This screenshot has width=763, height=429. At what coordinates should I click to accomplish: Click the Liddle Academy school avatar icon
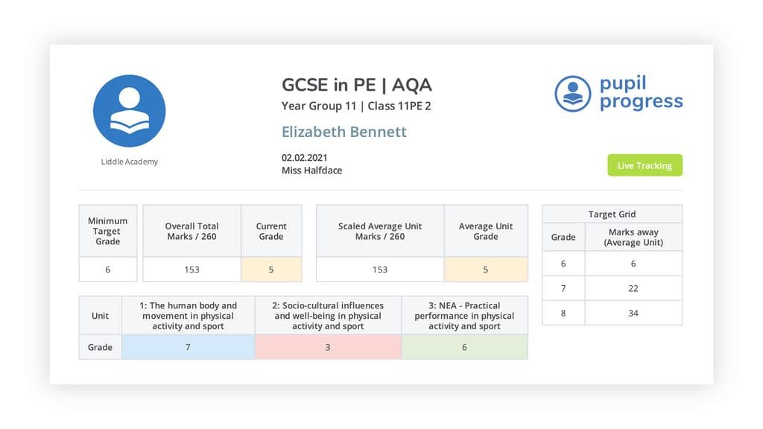[x=130, y=111]
